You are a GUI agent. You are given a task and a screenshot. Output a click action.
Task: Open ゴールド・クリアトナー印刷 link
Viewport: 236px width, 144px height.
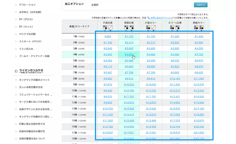click(x=34, y=56)
